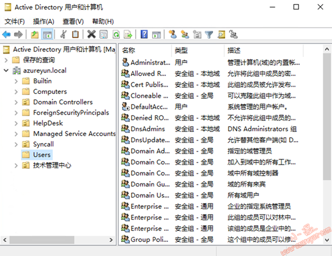Image resolution: width=332 pixels, height=256 pixels.
Task: Select the Domain Gu... row name
Action: (x=150, y=184)
